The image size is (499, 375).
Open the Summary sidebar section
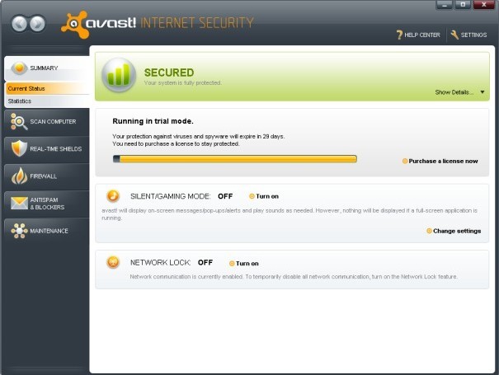(x=44, y=68)
